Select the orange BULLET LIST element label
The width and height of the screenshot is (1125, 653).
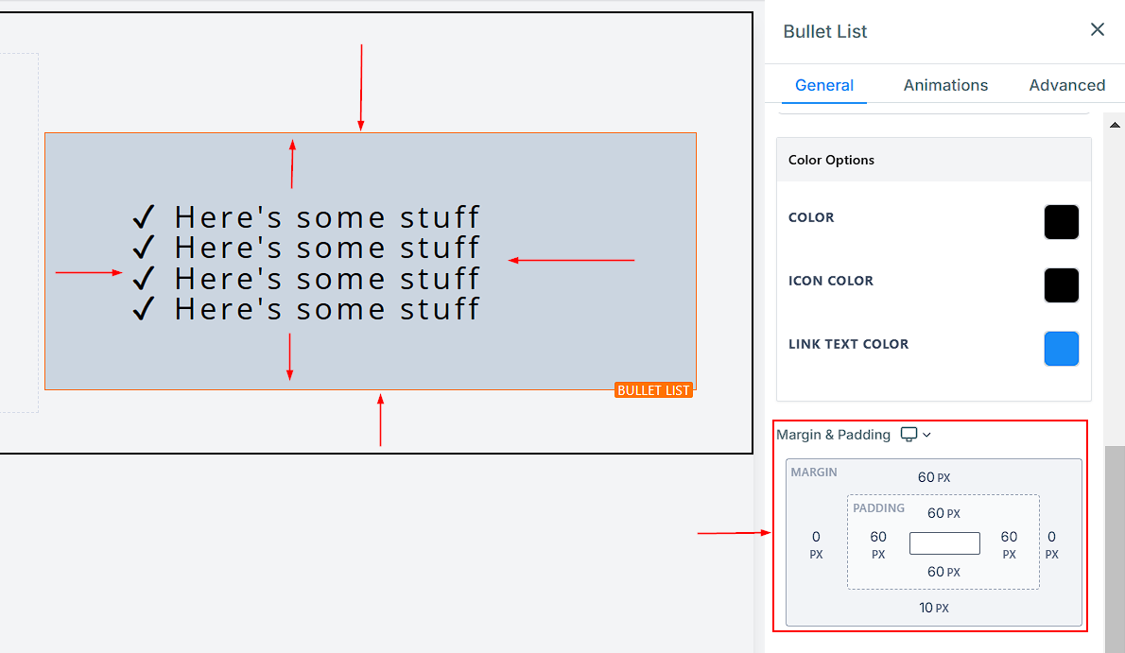pyautogui.click(x=653, y=390)
